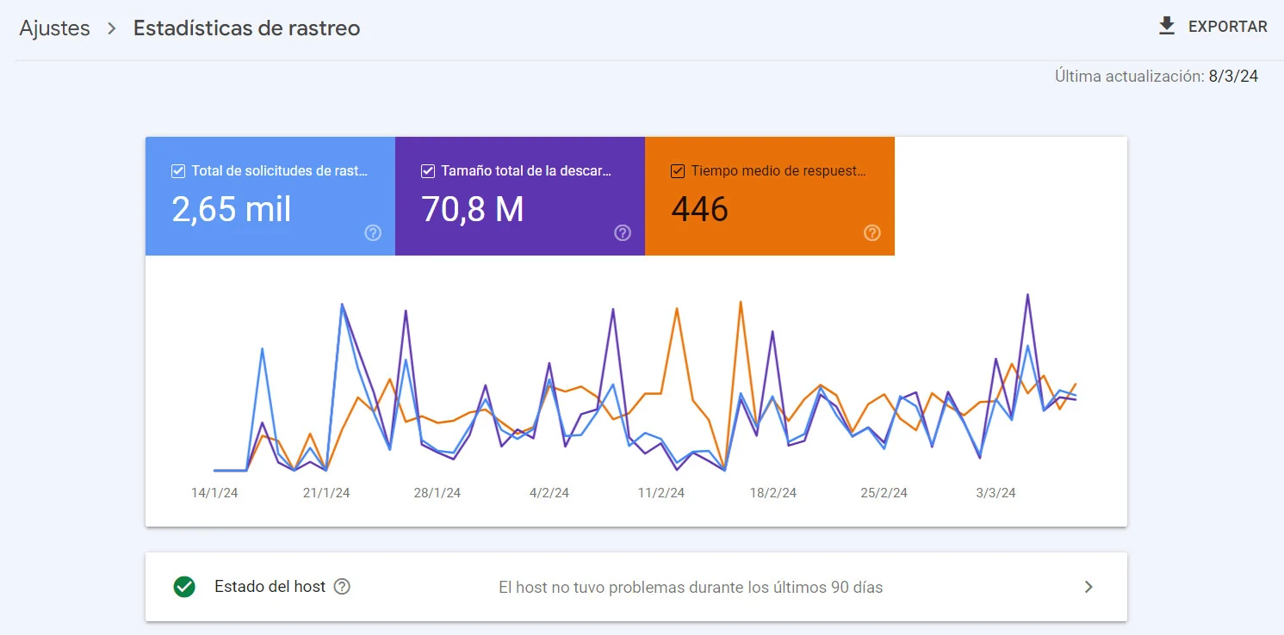Click the 4/2/24 axis date label
The image size is (1284, 635).
click(x=549, y=493)
